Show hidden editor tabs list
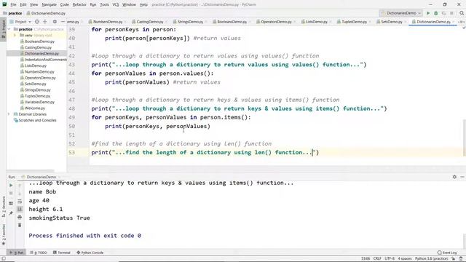Viewport: 466px width, 262px height. pyautogui.click(x=462, y=22)
